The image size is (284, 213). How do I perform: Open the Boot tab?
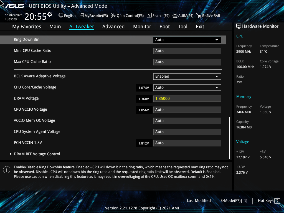[x=164, y=27]
